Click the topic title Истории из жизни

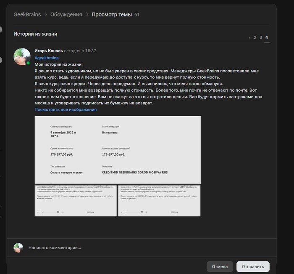click(x=35, y=34)
